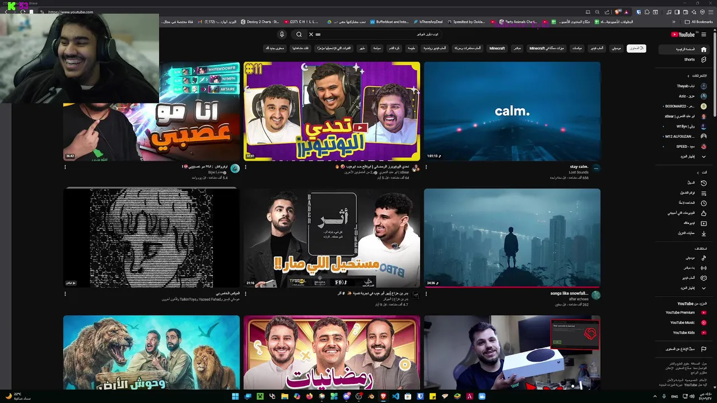
Task: Select the Music filter chip
Action: click(616, 48)
